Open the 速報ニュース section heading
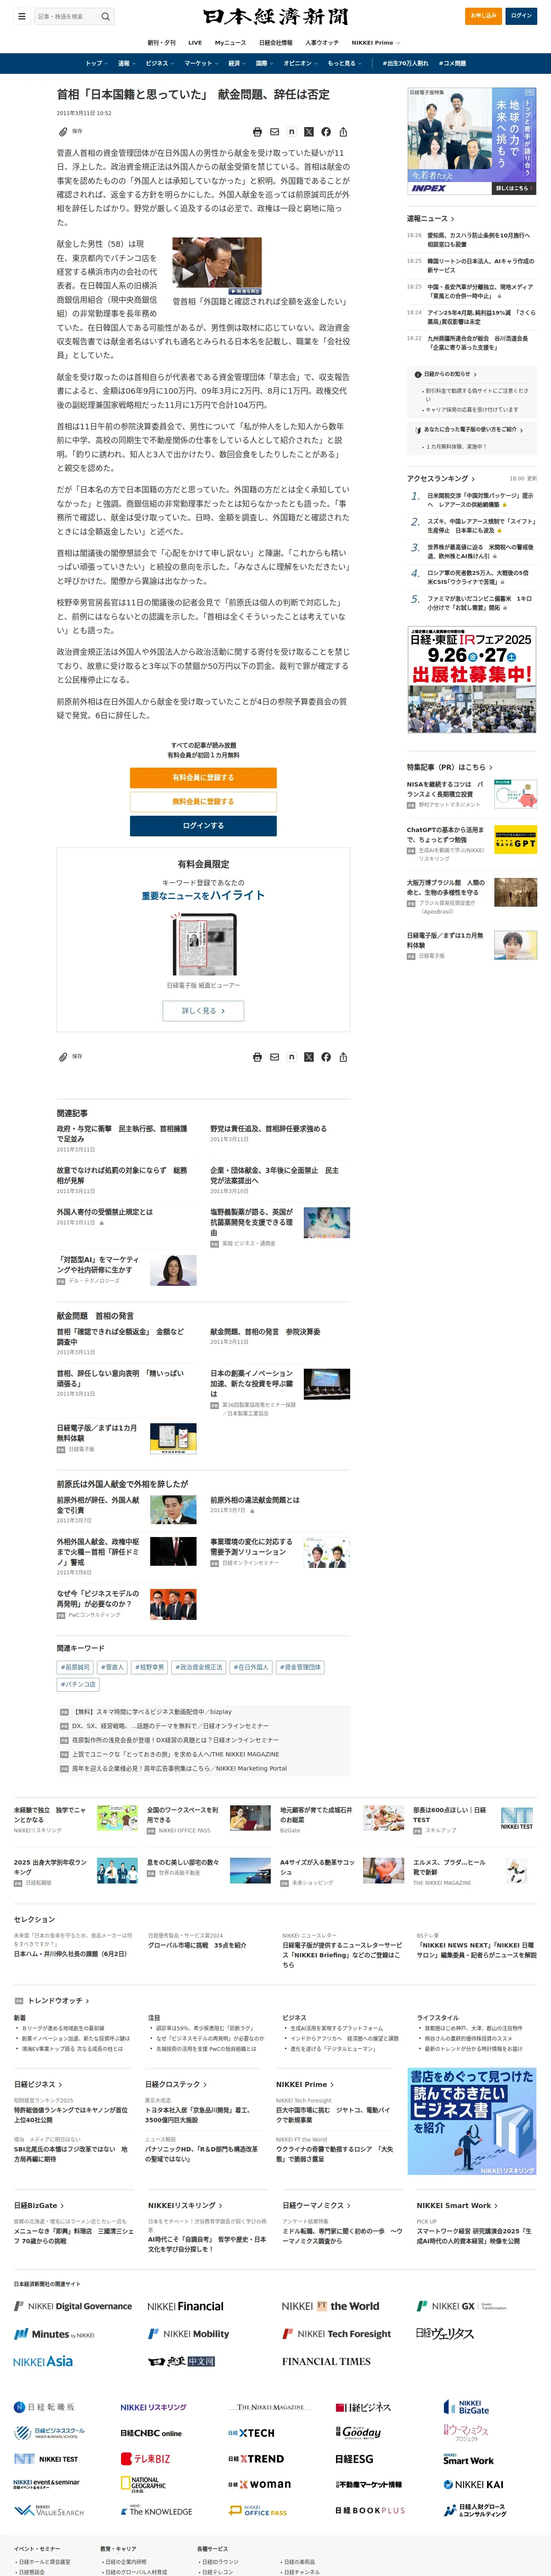The width and height of the screenshot is (551, 2576). [430, 218]
